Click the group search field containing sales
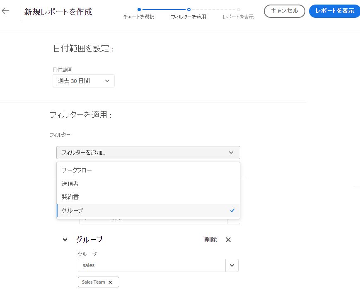Image resolution: width=360 pixels, height=299 pixels. [x=152, y=265]
